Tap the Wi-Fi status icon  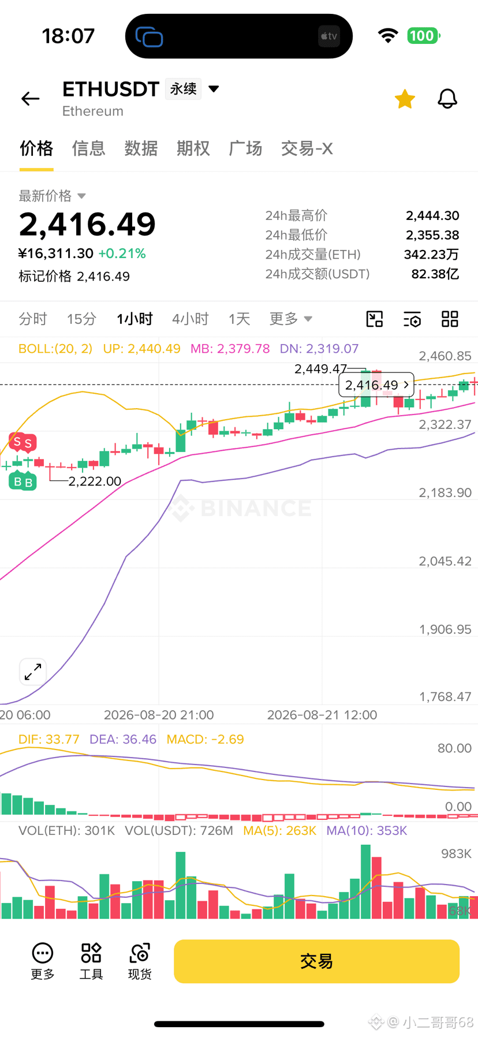click(388, 36)
